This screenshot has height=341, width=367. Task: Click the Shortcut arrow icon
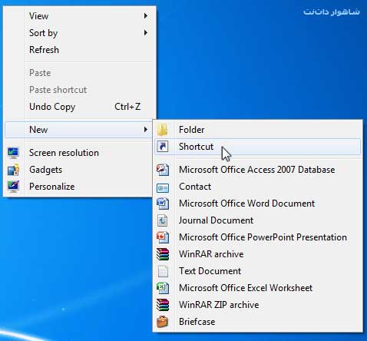point(163,147)
